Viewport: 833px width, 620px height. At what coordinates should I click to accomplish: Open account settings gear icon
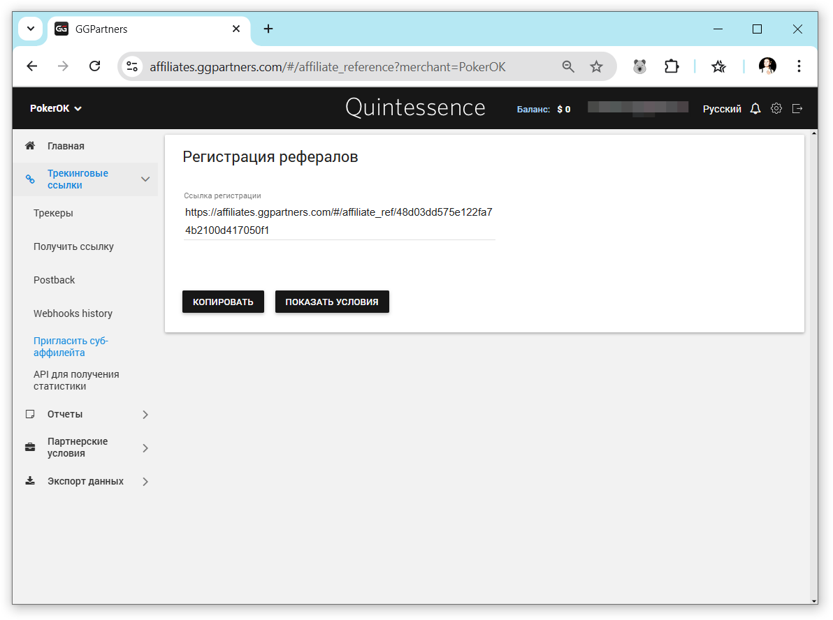[776, 108]
